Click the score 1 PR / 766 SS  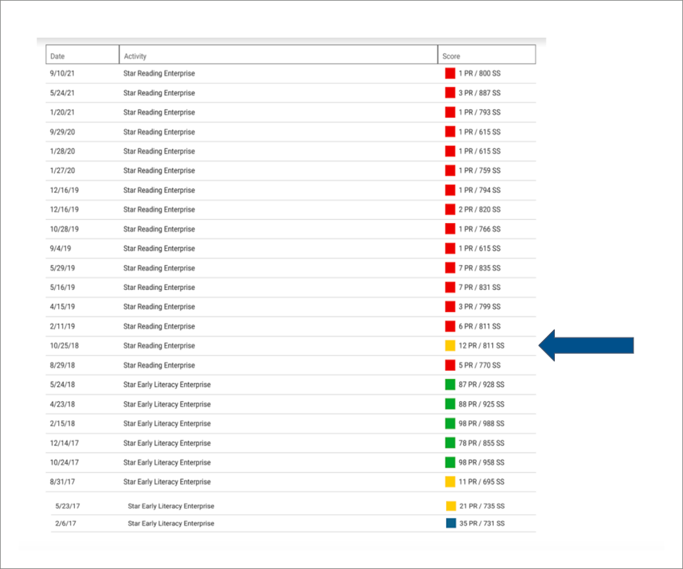click(x=479, y=229)
